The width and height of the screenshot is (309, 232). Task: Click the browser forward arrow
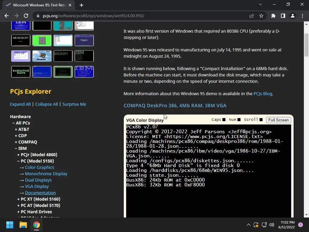[x=16, y=16]
